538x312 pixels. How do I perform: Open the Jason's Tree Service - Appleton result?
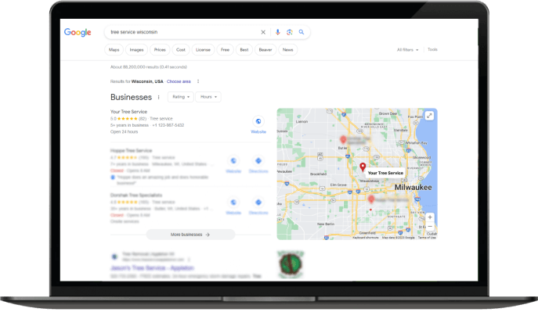[x=152, y=268]
